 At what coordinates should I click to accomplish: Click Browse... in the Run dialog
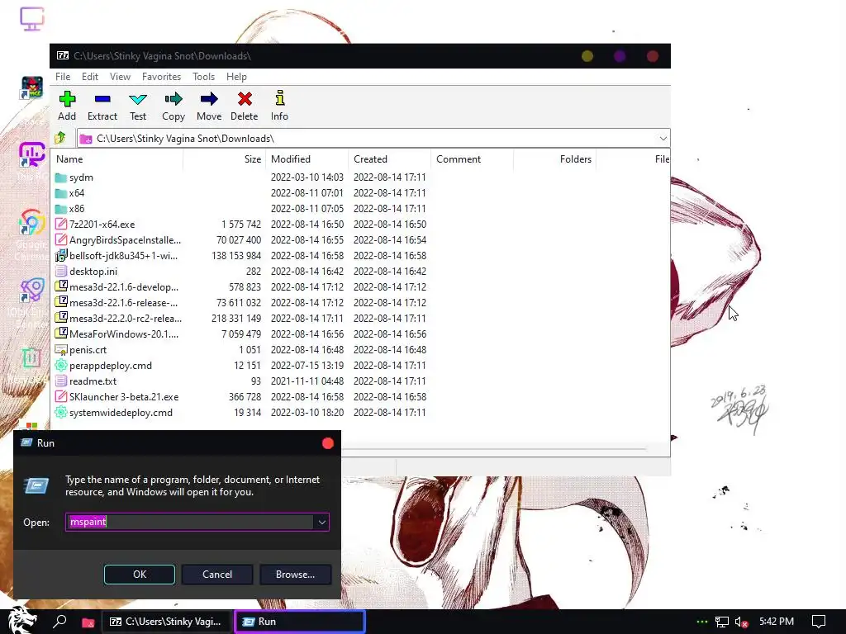(295, 575)
